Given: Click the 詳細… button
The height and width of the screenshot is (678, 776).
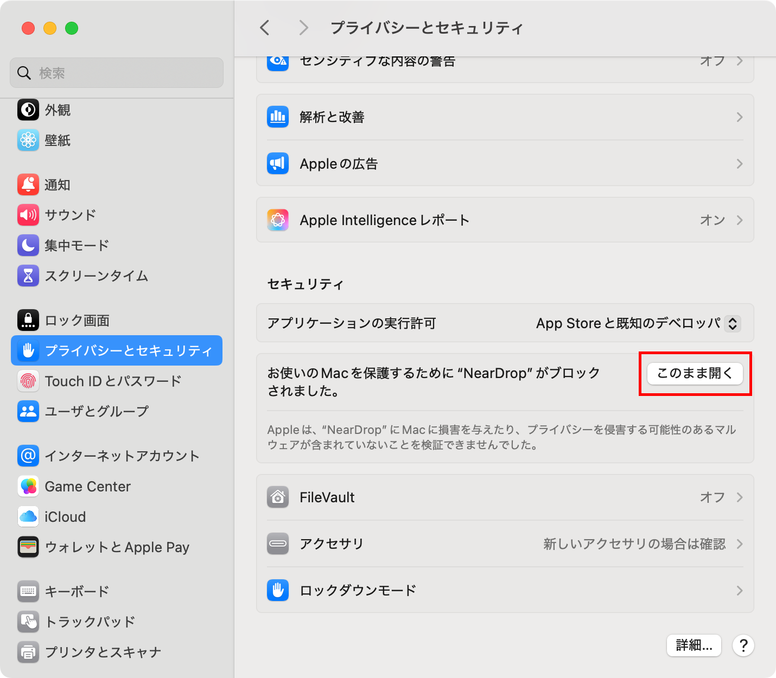Looking at the screenshot, I should pos(694,645).
